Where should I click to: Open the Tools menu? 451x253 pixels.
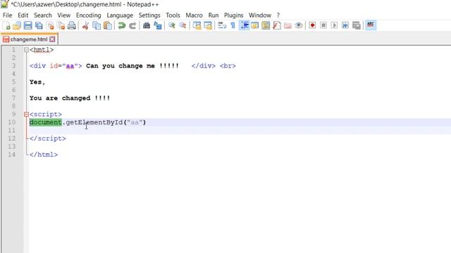[x=173, y=15]
